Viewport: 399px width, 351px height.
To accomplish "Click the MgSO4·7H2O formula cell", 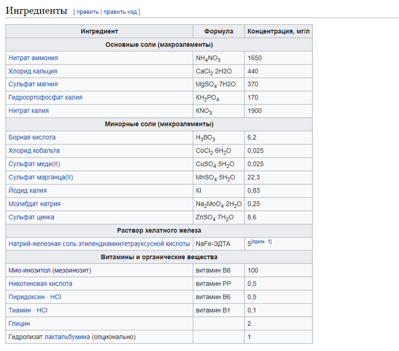I will (218, 84).
